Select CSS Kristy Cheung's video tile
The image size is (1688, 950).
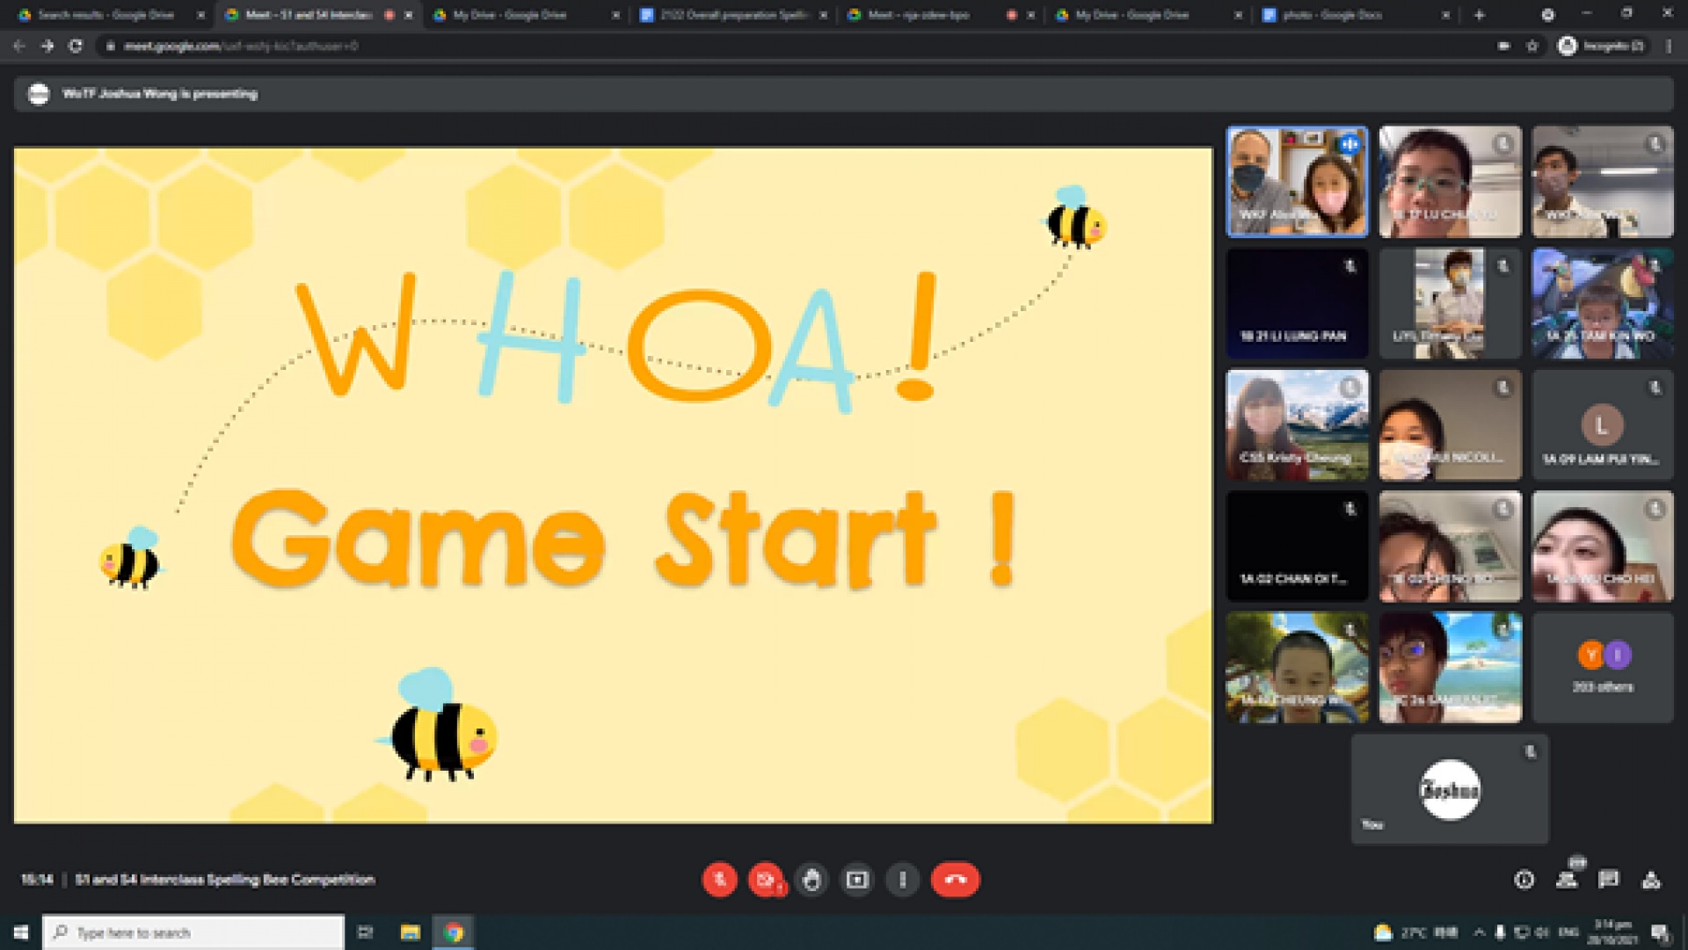pyautogui.click(x=1297, y=425)
